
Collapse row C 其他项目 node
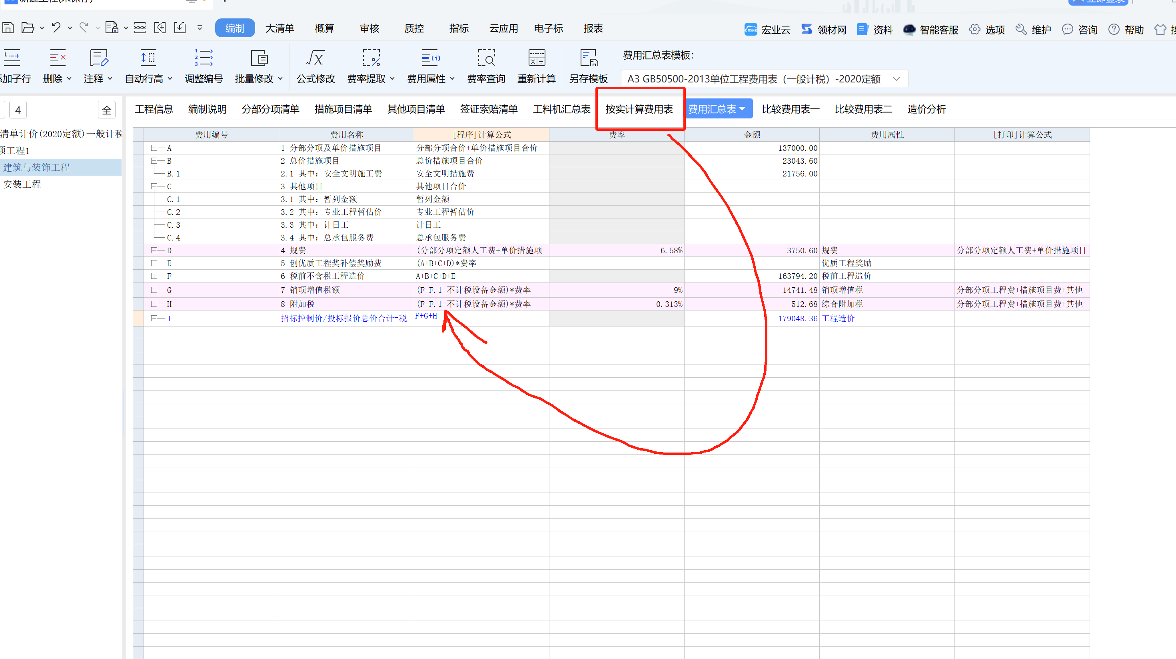(154, 186)
